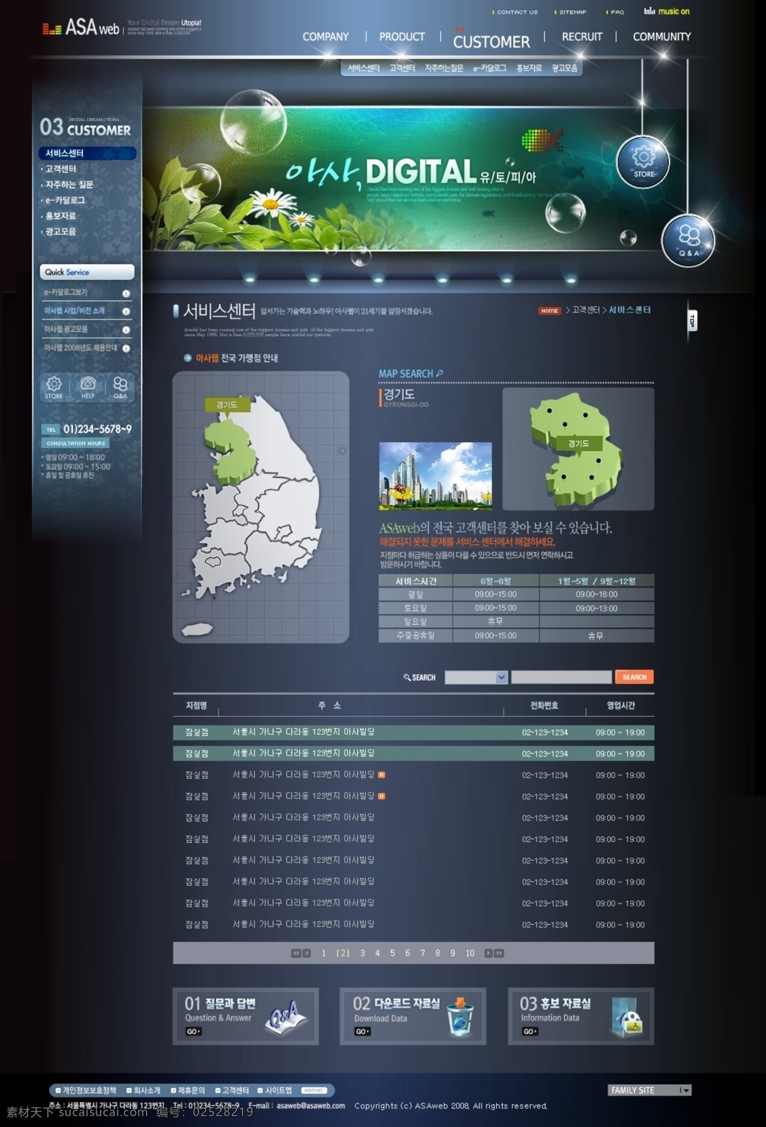Click SITEMAP link
Viewport: 766px width, 1127px height.
[x=572, y=12]
